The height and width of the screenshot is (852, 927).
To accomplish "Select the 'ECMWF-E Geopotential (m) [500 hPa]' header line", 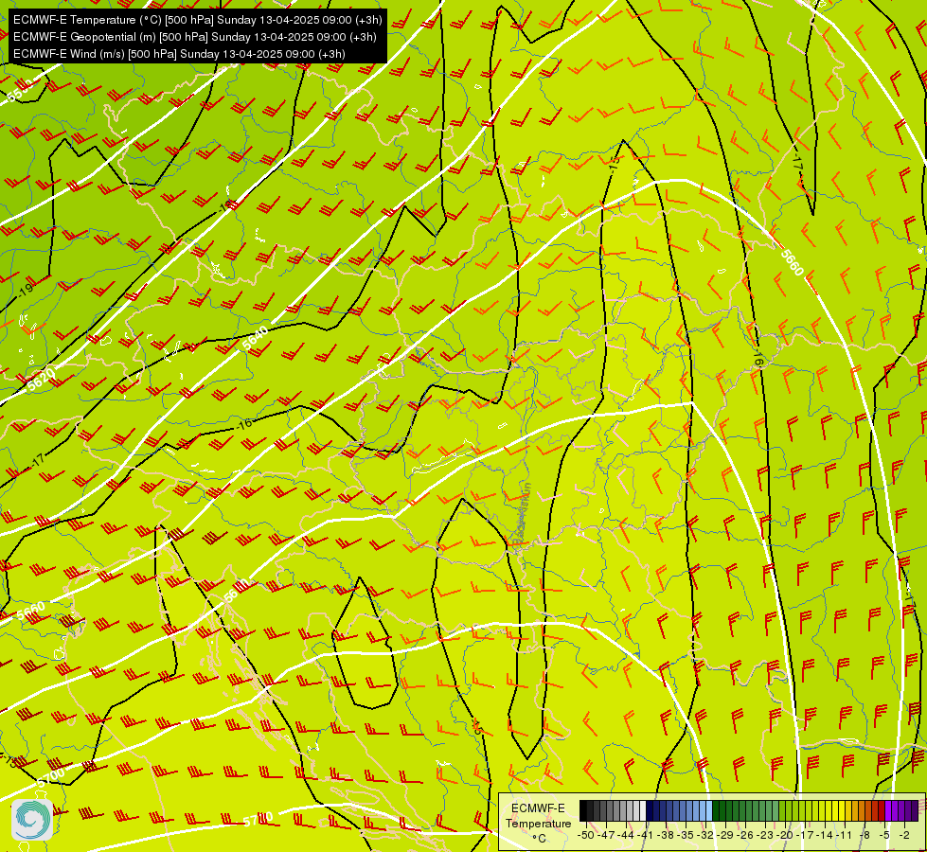I will click(x=194, y=37).
